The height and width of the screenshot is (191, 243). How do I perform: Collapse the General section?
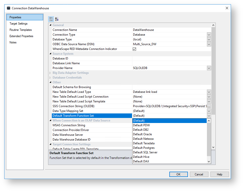point(50,25)
